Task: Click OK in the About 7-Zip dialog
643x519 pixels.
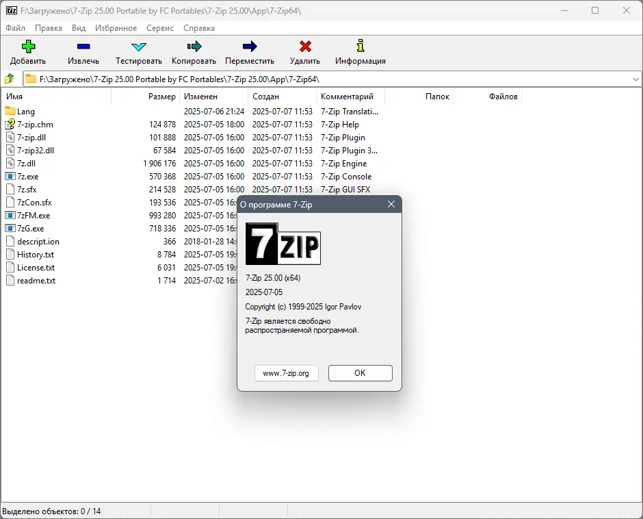Action: (x=360, y=373)
